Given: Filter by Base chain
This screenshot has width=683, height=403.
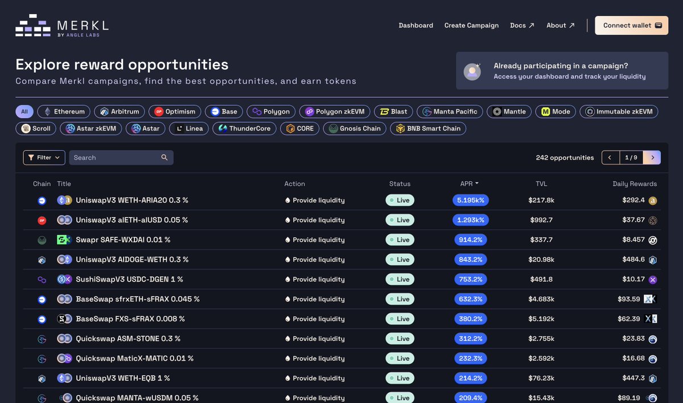Looking at the screenshot, I should (224, 111).
